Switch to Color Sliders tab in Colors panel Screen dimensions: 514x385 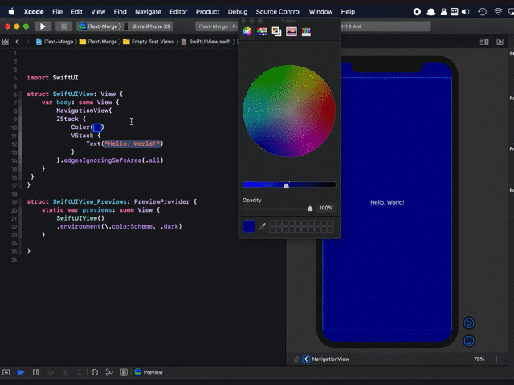point(262,31)
